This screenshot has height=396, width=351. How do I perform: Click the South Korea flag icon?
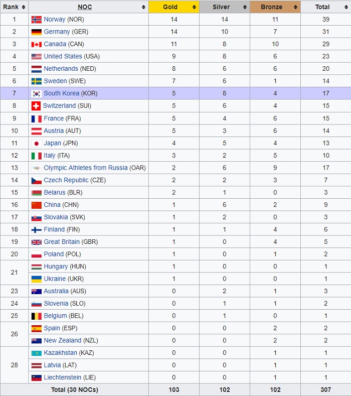(x=36, y=93)
